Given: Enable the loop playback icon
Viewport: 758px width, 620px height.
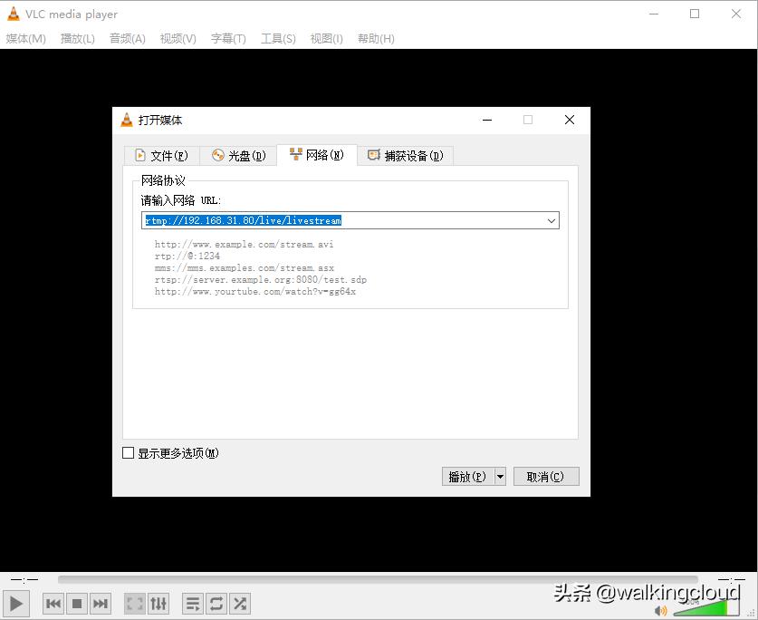Looking at the screenshot, I should [216, 603].
